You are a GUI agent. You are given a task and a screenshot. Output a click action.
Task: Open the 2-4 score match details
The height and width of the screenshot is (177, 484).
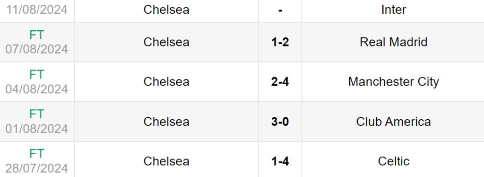[x=280, y=82]
